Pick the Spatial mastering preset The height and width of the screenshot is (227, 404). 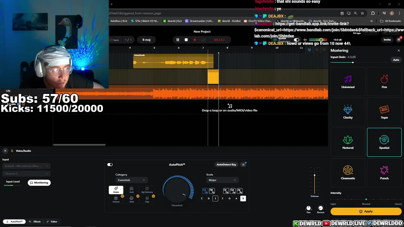click(384, 142)
